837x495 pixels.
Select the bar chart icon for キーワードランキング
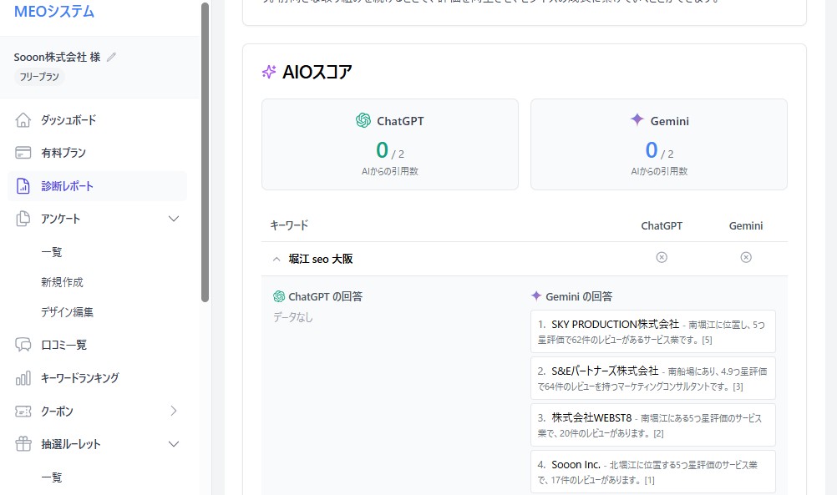click(23, 377)
